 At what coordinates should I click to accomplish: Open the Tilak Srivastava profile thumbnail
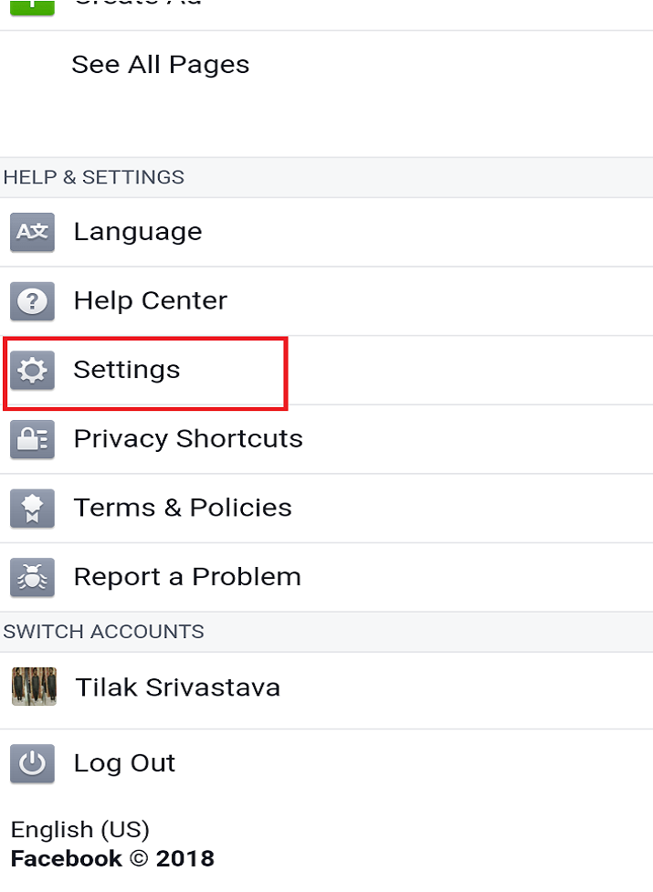34,687
